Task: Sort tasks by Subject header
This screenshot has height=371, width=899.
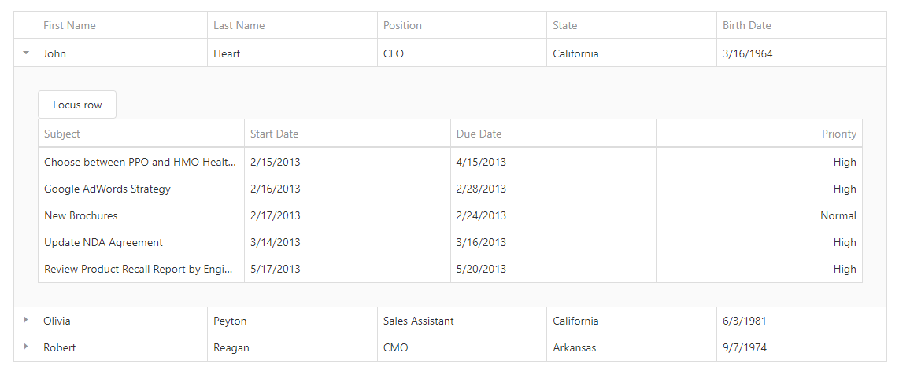Action: click(x=62, y=134)
